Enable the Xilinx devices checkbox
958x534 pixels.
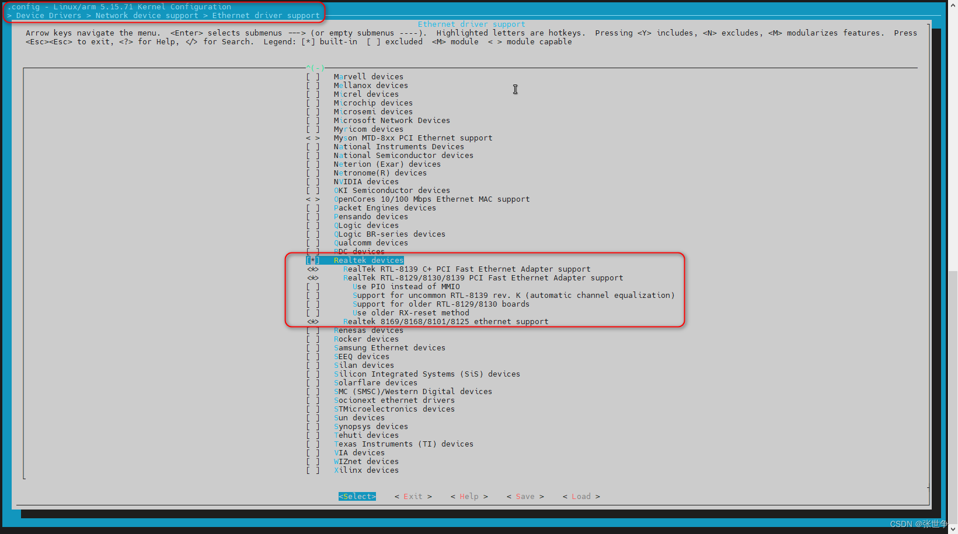313,470
